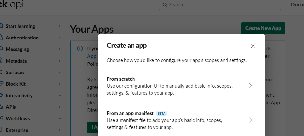This screenshot has height=136, width=304.
Task: Click the search magnifier icon
Action: point(165,5)
